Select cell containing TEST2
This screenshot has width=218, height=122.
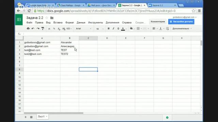click(69, 54)
